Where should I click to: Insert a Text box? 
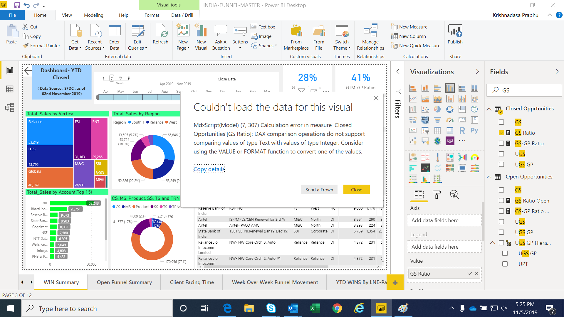pos(263,27)
